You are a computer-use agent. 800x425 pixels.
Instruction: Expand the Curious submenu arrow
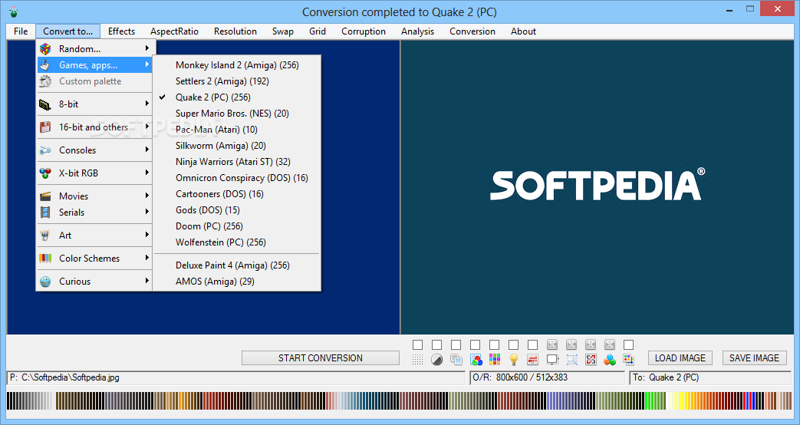(147, 281)
